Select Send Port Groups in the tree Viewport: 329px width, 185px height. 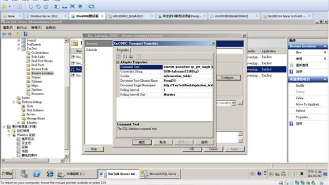pyautogui.click(x=42, y=61)
